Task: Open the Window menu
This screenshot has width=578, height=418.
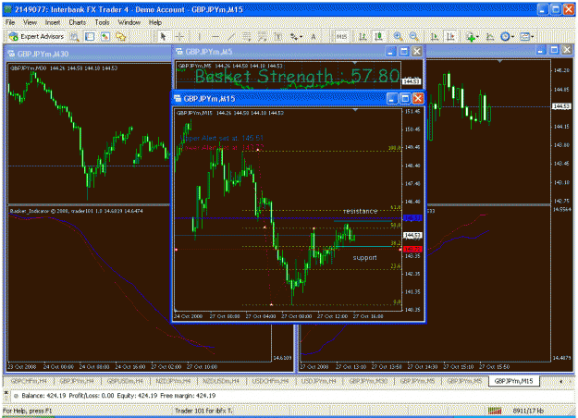Action: pos(129,22)
